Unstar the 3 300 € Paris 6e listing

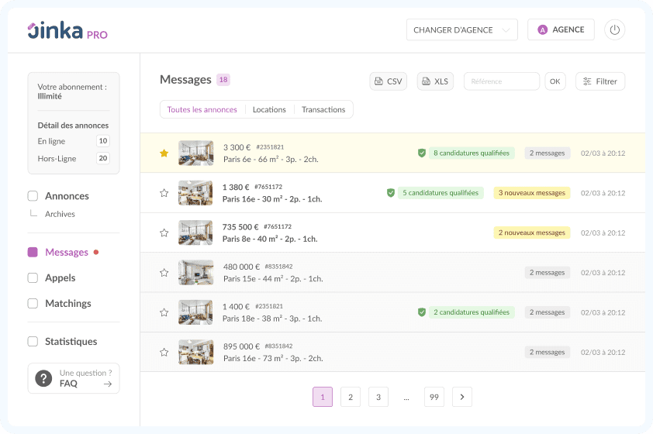164,153
